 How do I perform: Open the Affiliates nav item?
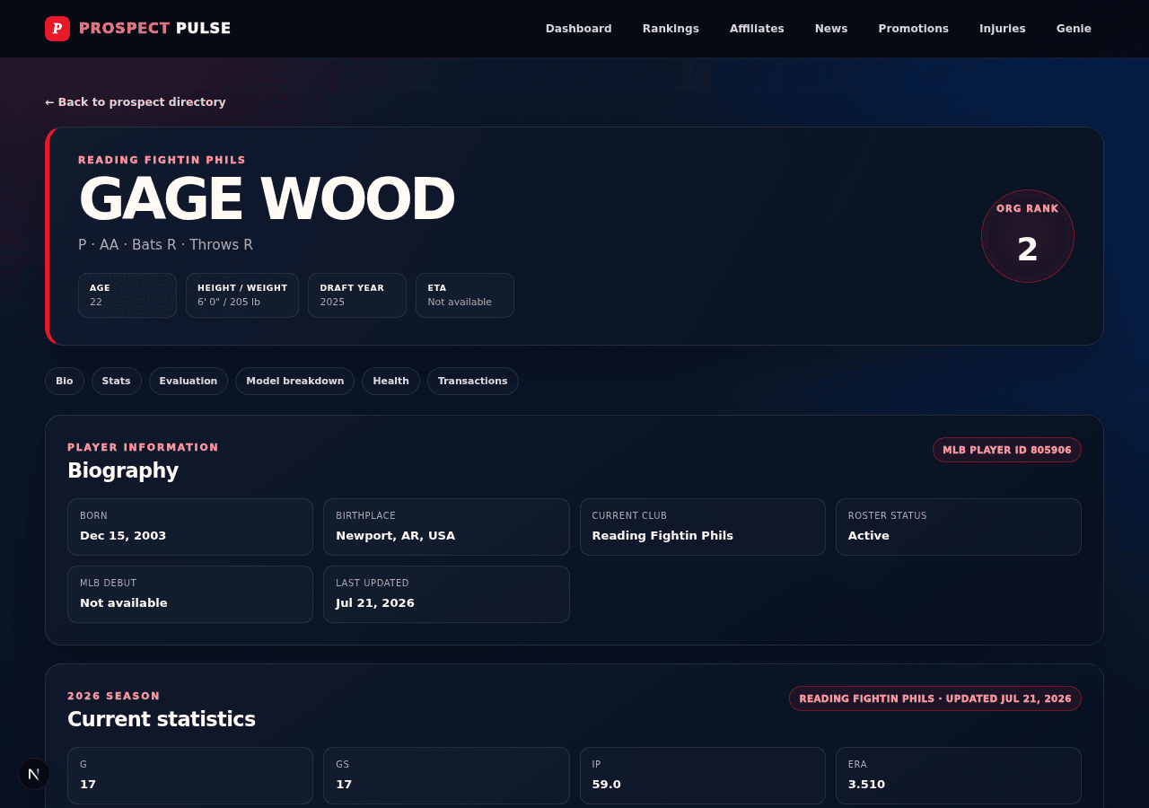coord(757,29)
